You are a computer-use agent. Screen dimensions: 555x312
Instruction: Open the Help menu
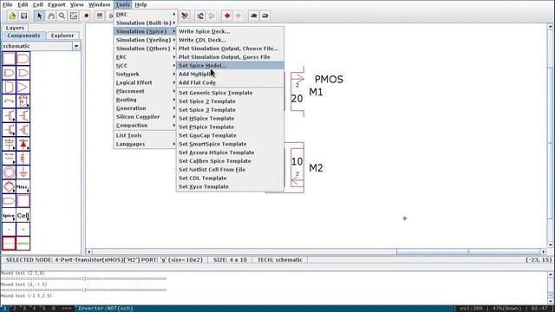click(x=140, y=4)
